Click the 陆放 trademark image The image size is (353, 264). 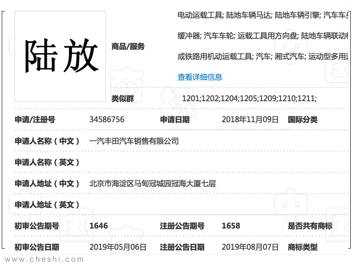click(60, 56)
